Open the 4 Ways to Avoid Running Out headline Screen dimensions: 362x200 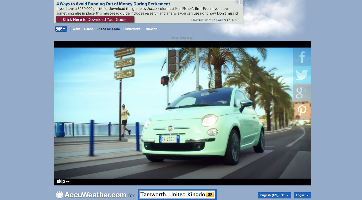click(113, 4)
